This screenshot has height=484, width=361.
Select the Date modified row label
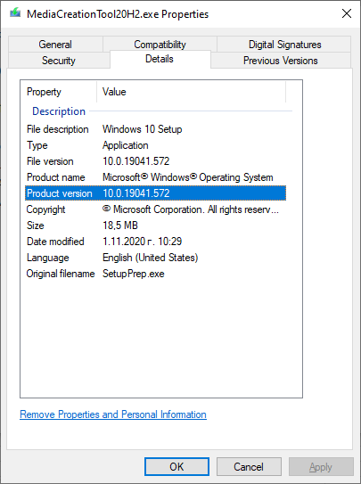[55, 242]
